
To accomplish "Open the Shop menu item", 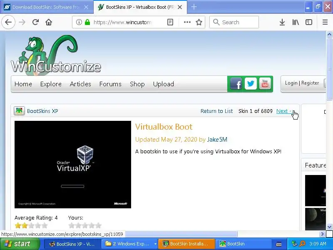I will 137,84.
